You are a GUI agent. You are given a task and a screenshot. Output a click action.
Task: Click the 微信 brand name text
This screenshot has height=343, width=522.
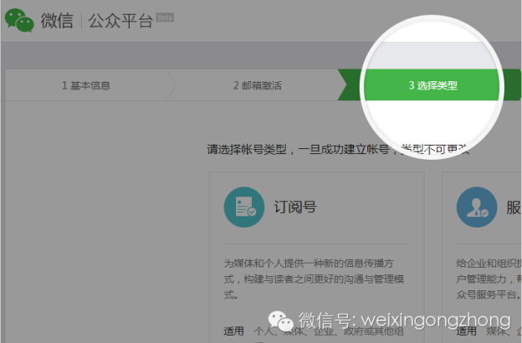(x=57, y=21)
